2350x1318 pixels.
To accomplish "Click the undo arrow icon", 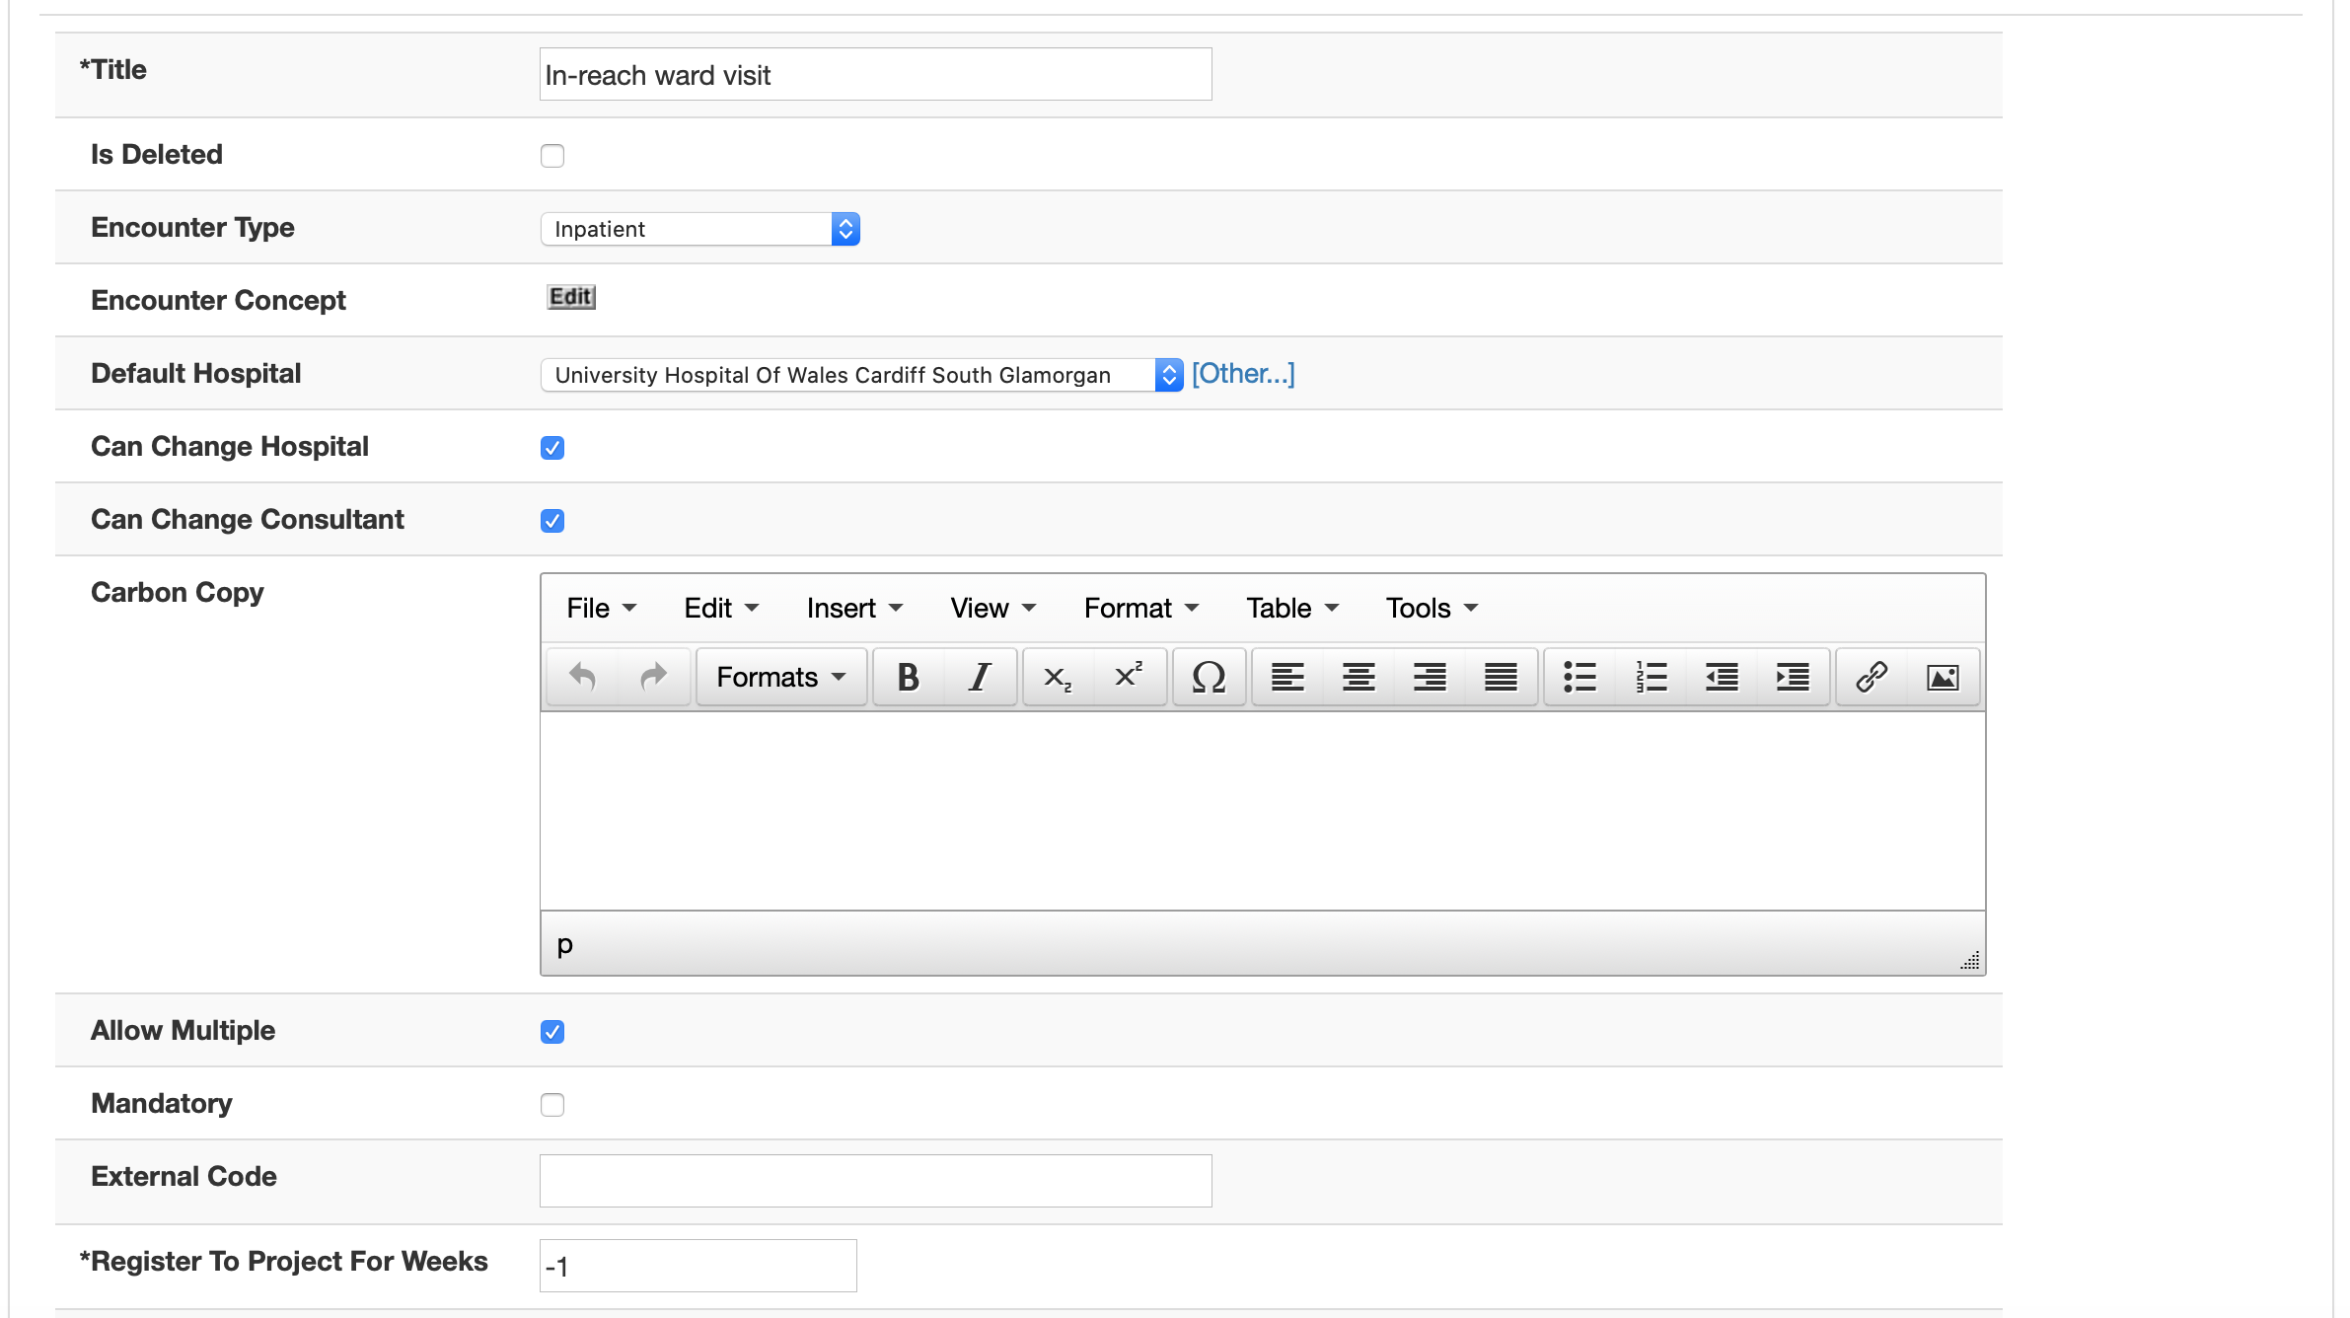I will pyautogui.click(x=583, y=675).
